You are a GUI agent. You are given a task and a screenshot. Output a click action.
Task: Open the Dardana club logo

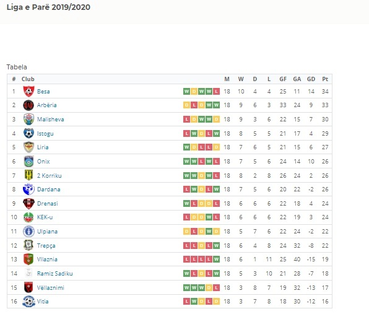[x=28, y=190]
